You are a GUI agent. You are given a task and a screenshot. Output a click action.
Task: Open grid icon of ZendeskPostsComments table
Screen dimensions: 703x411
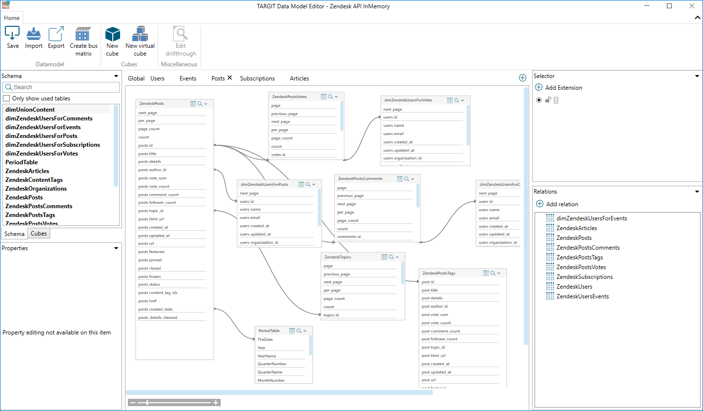coord(400,178)
